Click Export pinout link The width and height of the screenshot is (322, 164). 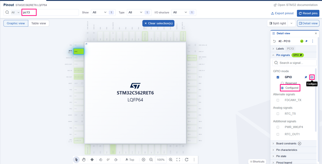pyautogui.click(x=282, y=13)
